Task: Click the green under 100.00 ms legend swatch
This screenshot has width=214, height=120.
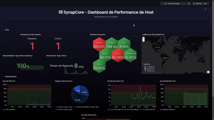Action: pyautogui.click(x=145, y=67)
